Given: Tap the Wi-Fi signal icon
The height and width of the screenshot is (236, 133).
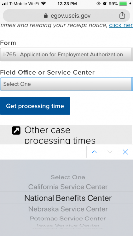Looking at the screenshot, I should click(43, 3).
